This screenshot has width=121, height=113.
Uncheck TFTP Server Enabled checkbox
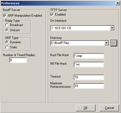(x=52, y=15)
